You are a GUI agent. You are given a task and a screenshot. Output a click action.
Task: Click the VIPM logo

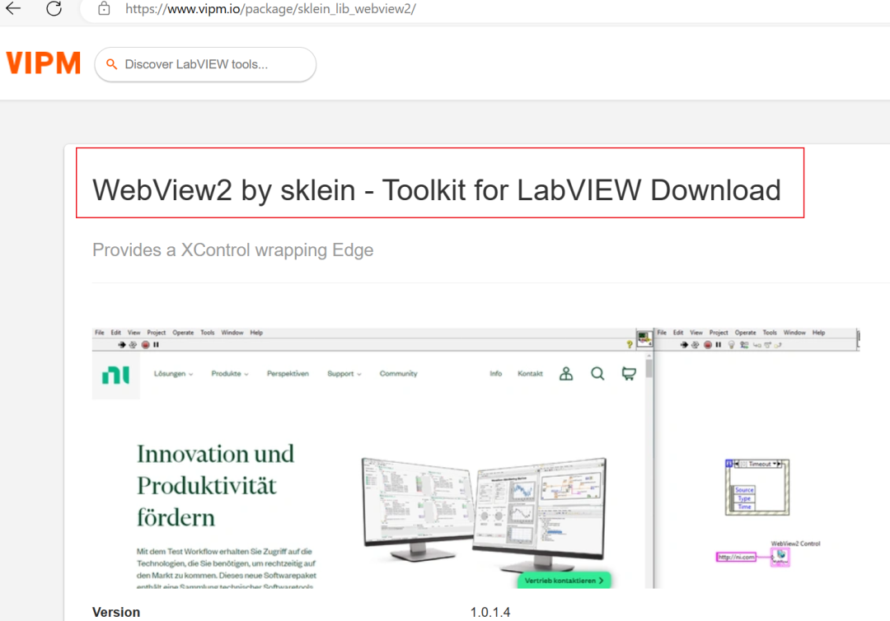pyautogui.click(x=43, y=63)
